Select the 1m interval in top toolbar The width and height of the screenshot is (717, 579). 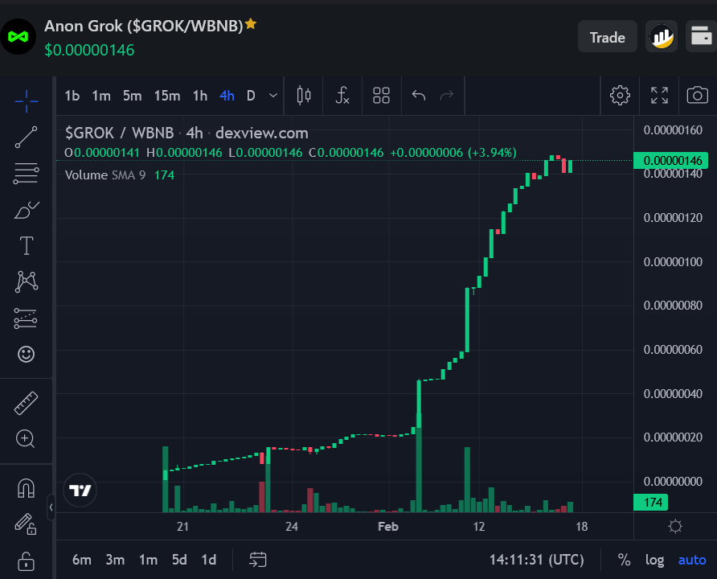point(101,96)
